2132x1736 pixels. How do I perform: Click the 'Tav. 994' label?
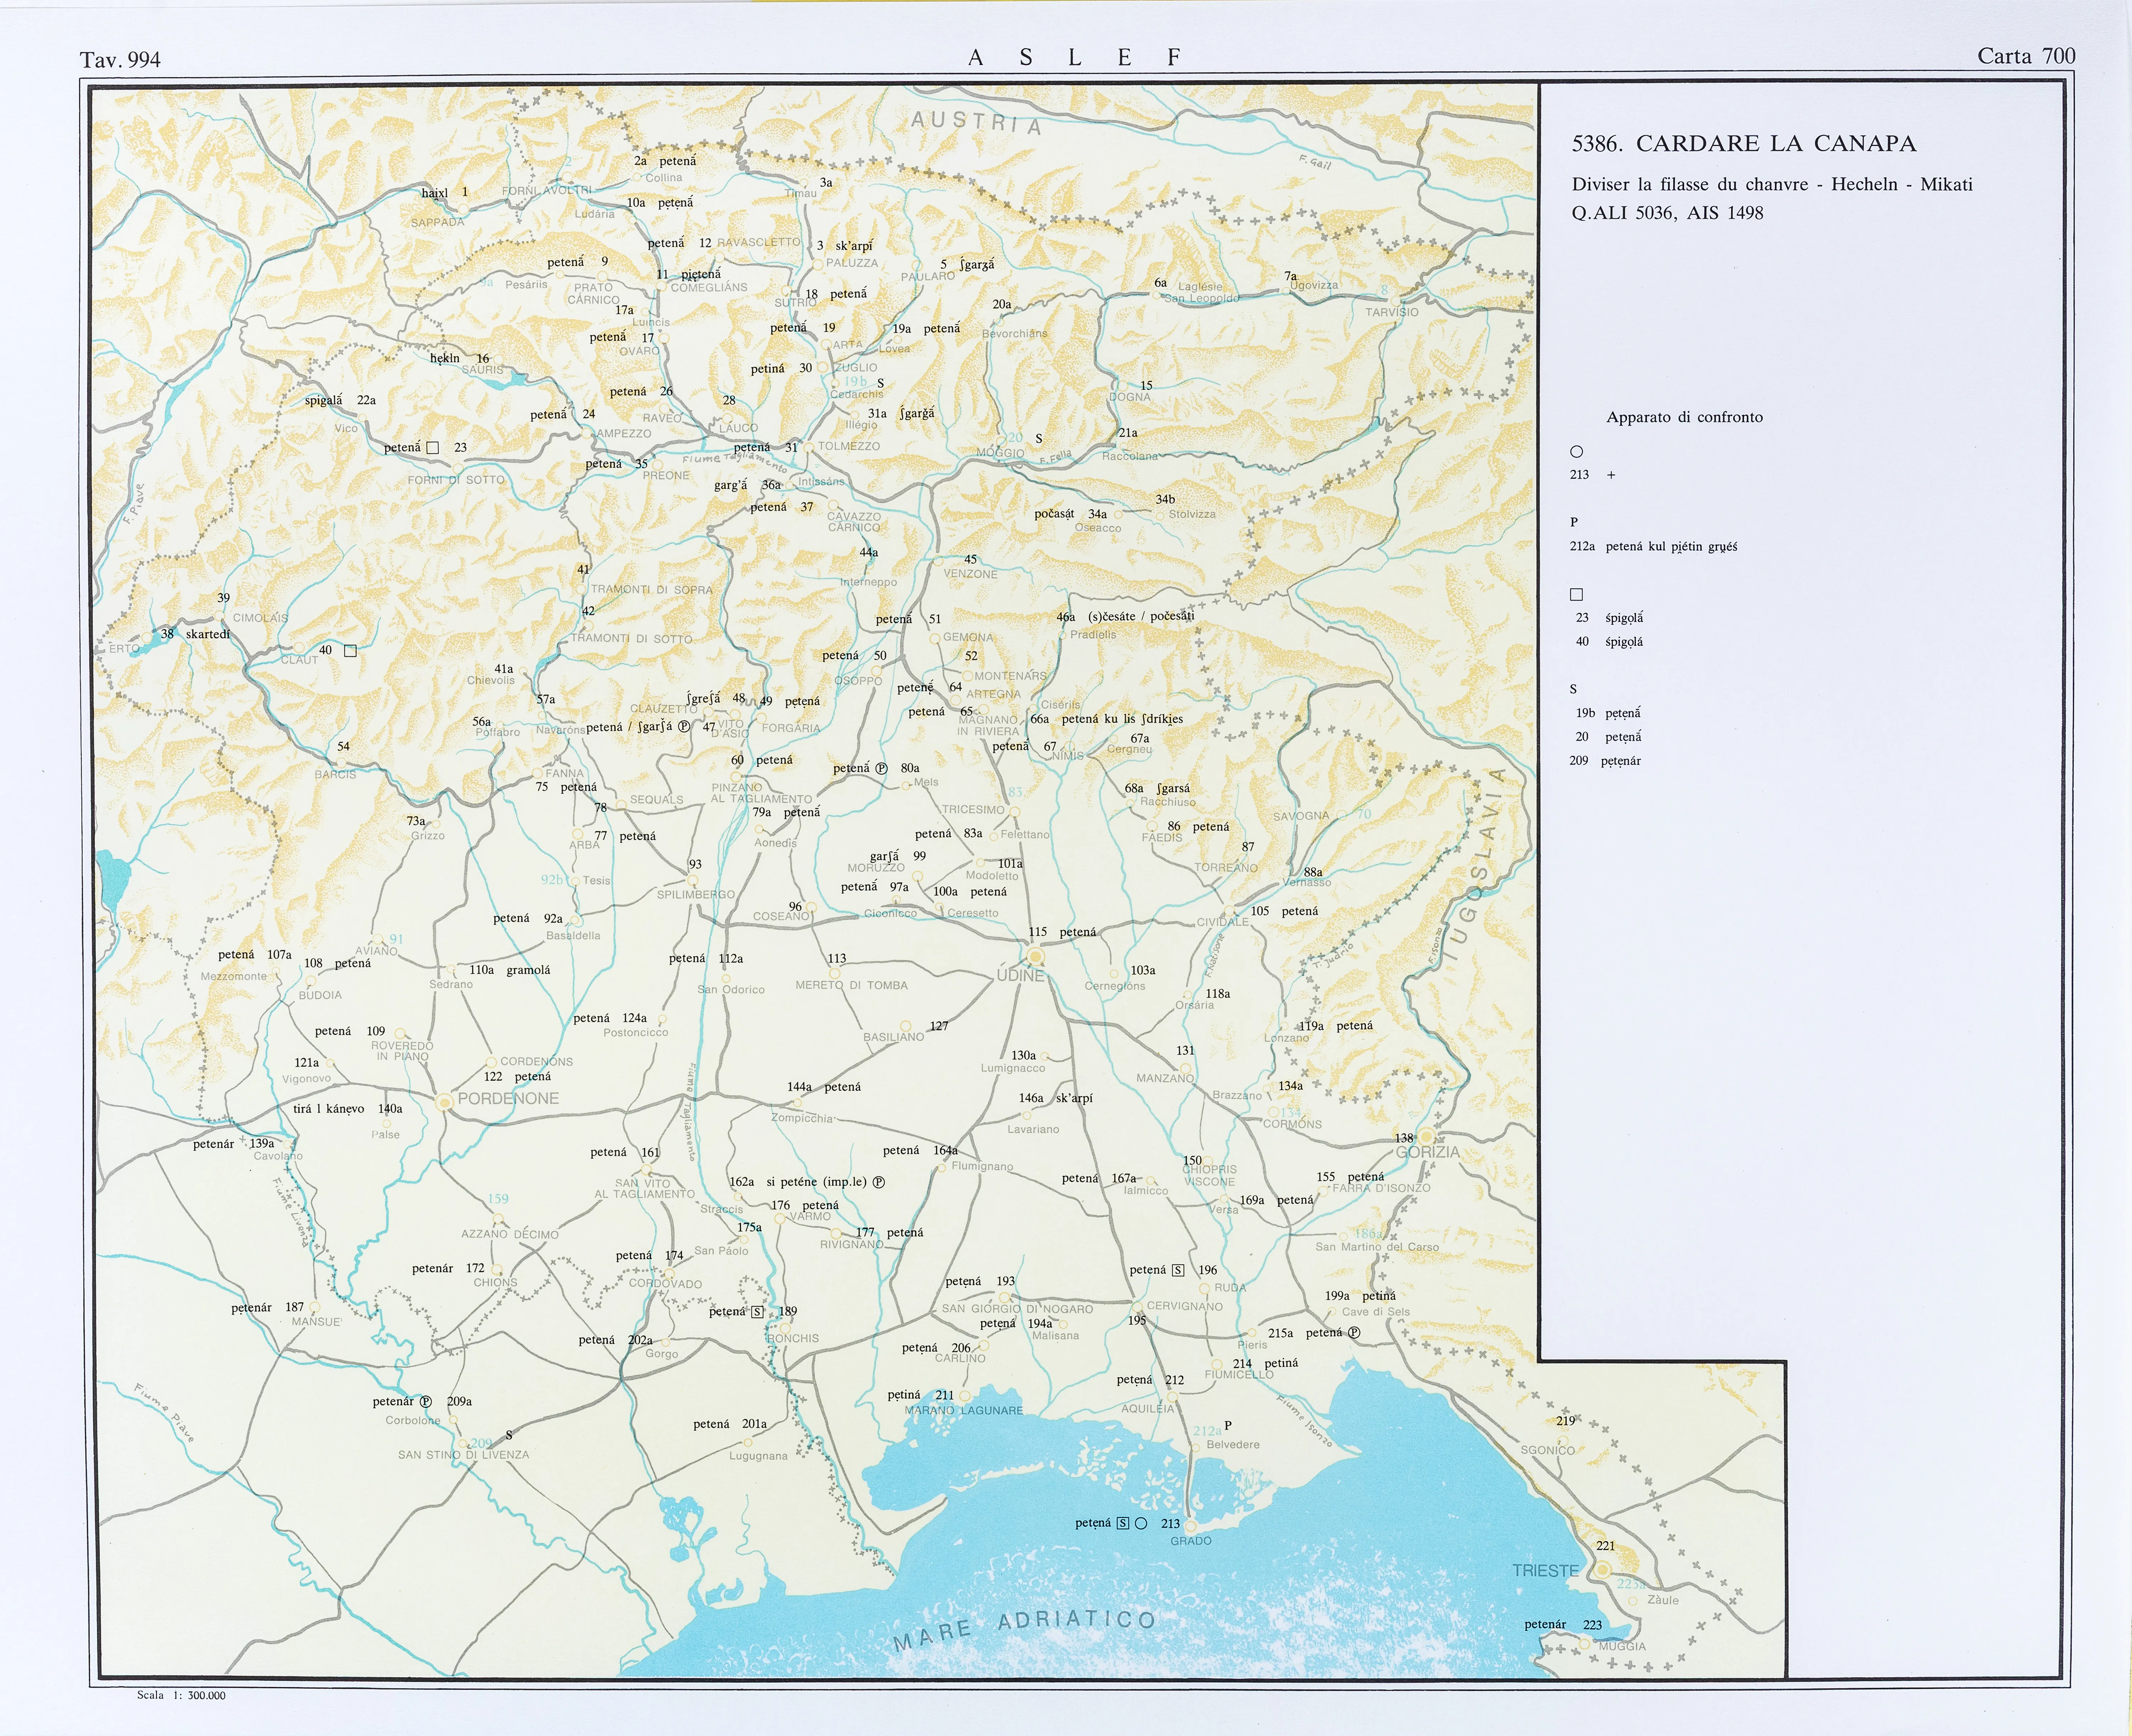[120, 60]
